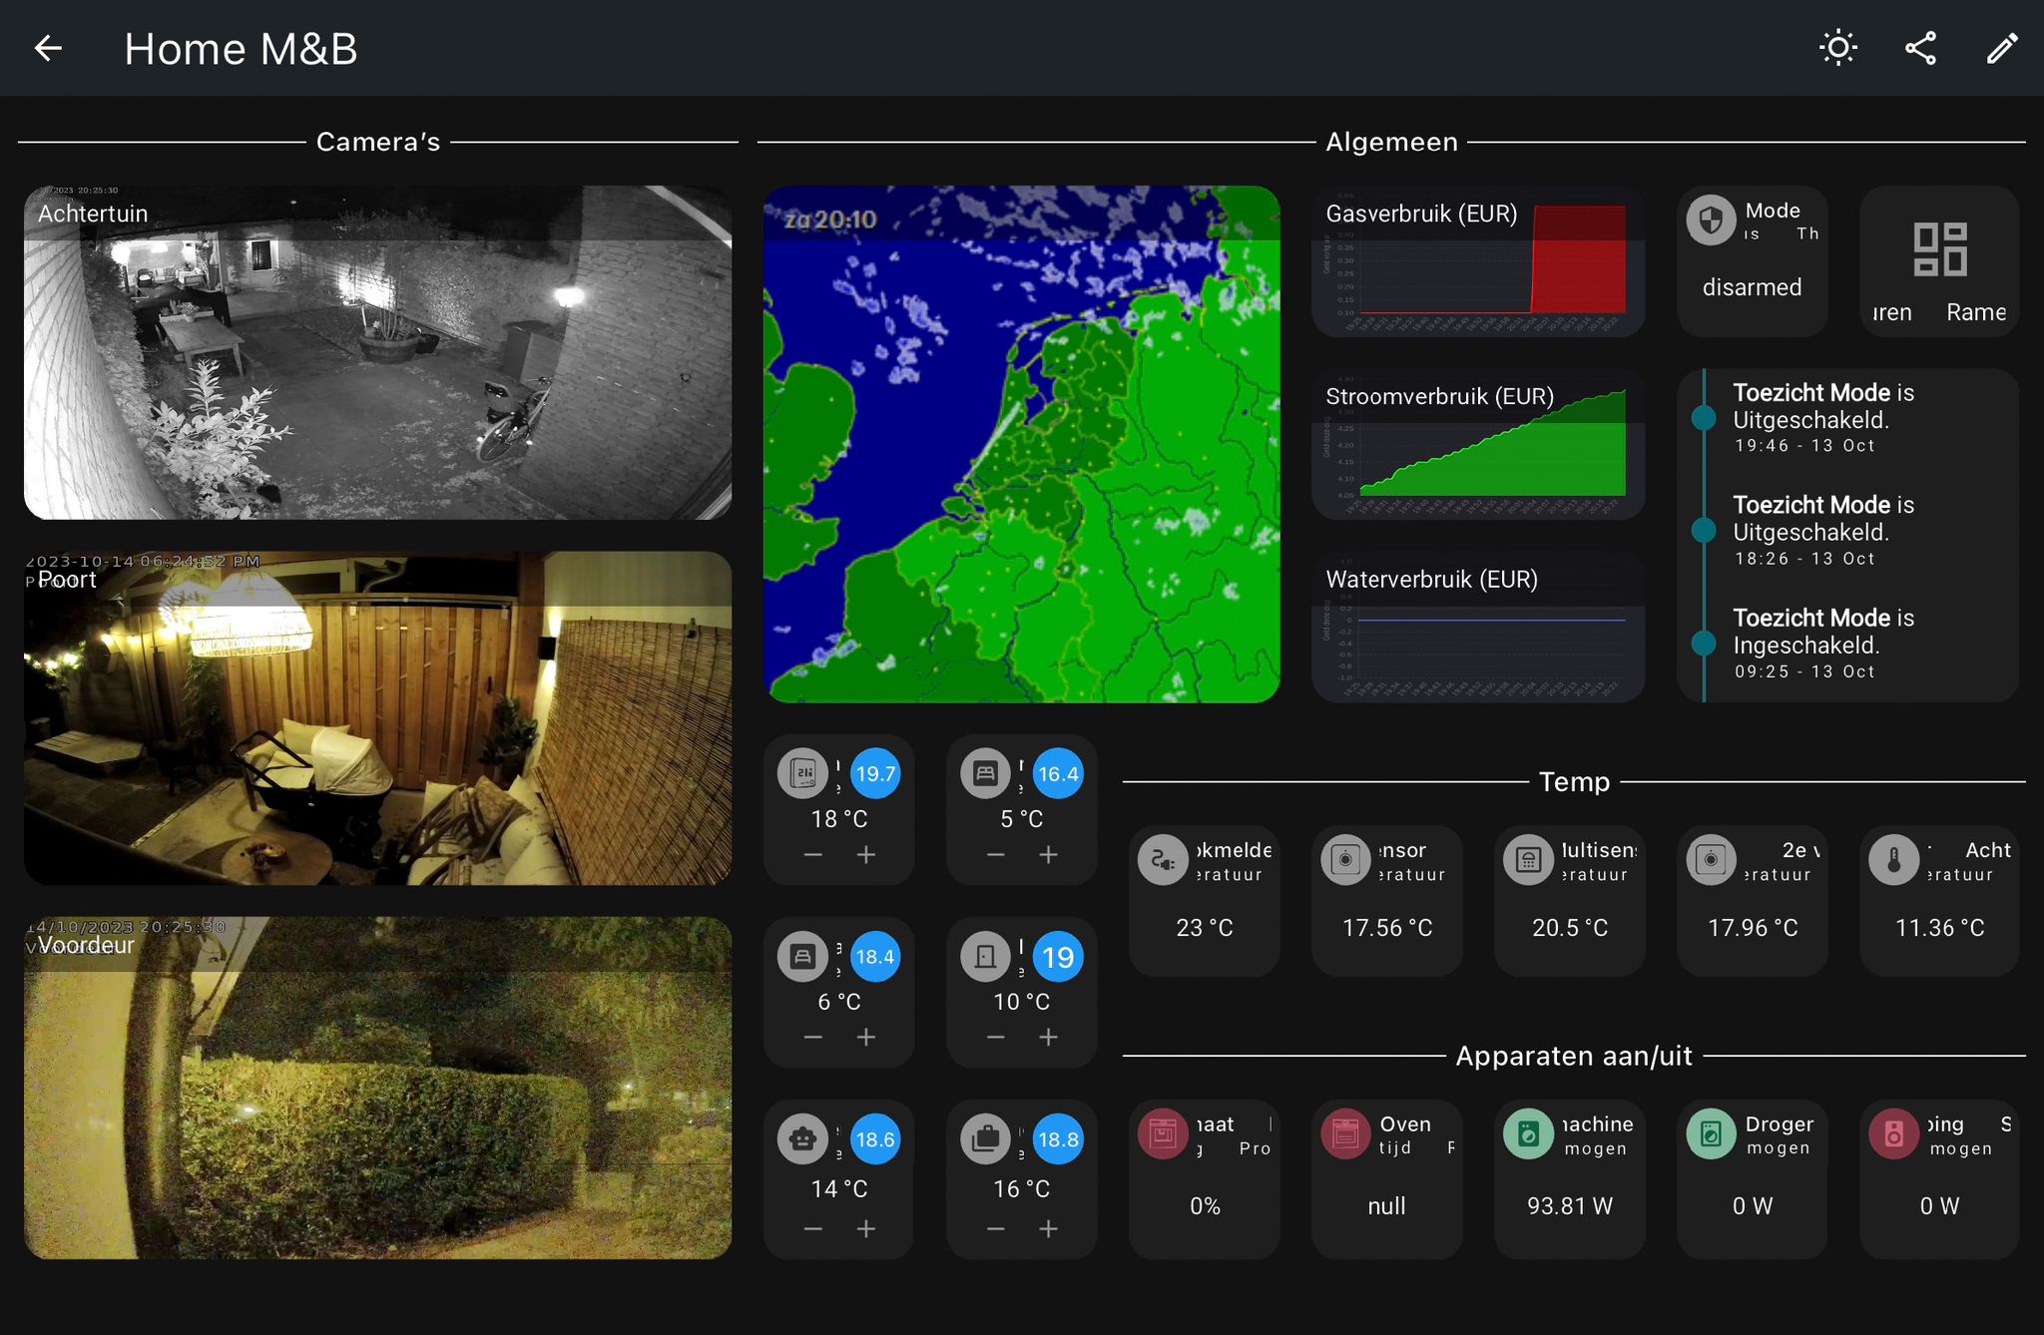This screenshot has width=2044, height=1335.
Task: Select the timeline dot for 09:25 - 13 Oct
Action: point(1704,643)
